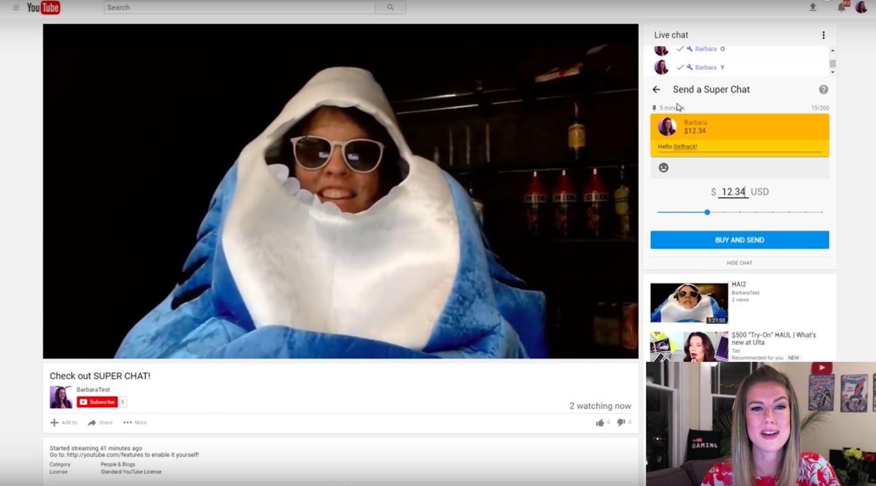Image resolution: width=876 pixels, height=486 pixels.
Task: Open the Add to playlist menu
Action: click(63, 423)
